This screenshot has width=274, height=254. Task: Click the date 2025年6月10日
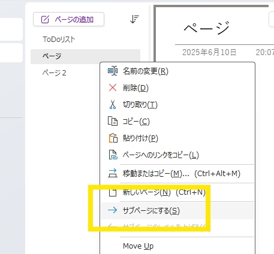[x=209, y=53]
